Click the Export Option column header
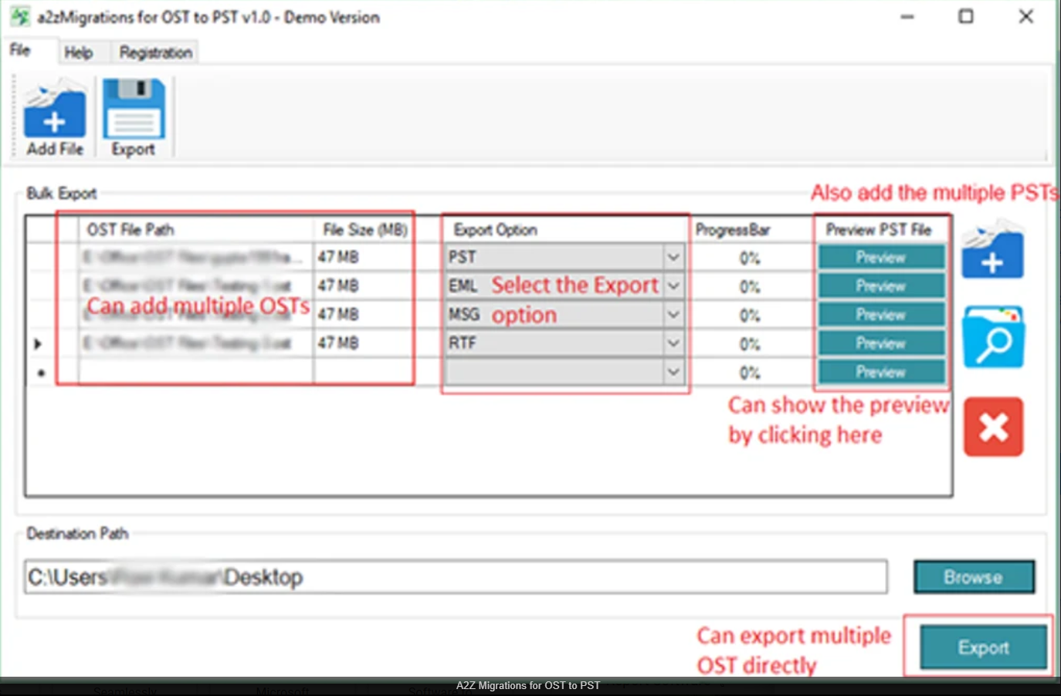 [565, 229]
